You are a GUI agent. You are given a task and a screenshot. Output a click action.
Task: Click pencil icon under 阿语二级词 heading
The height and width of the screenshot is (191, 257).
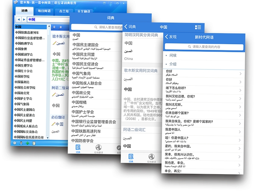(x=54, y=95)
